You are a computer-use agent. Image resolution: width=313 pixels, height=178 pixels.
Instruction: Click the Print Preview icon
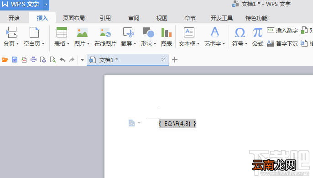53,60
